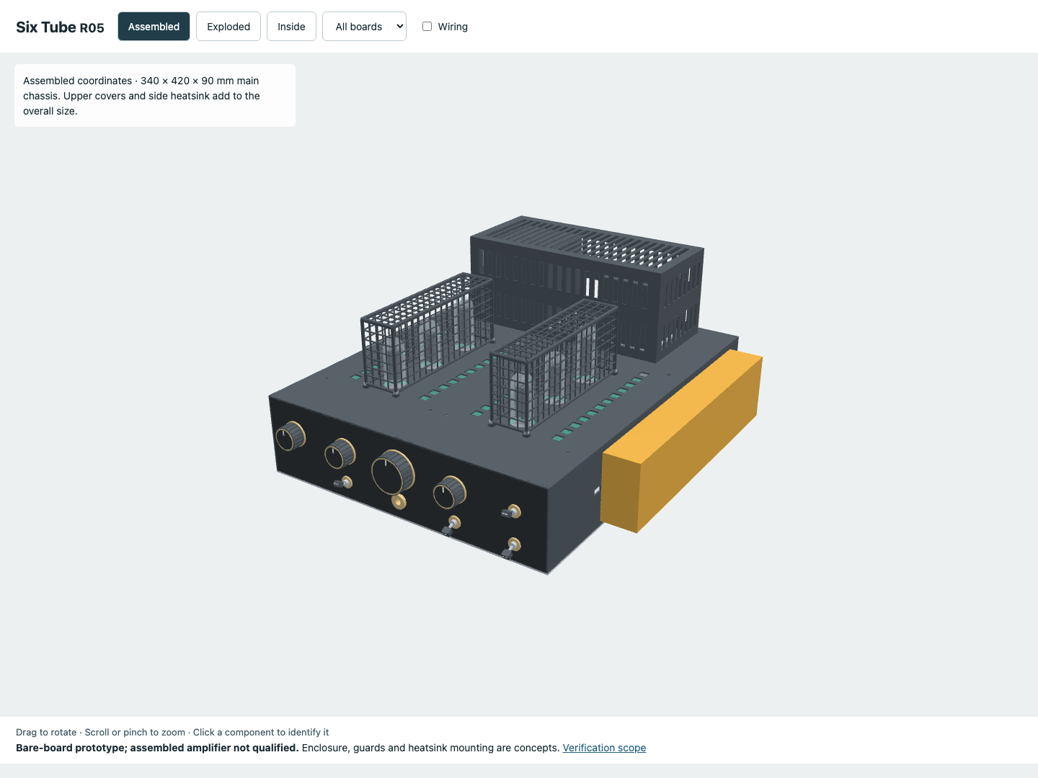Select the largest knob on the front panel
The image size is (1038, 778).
pos(393,471)
